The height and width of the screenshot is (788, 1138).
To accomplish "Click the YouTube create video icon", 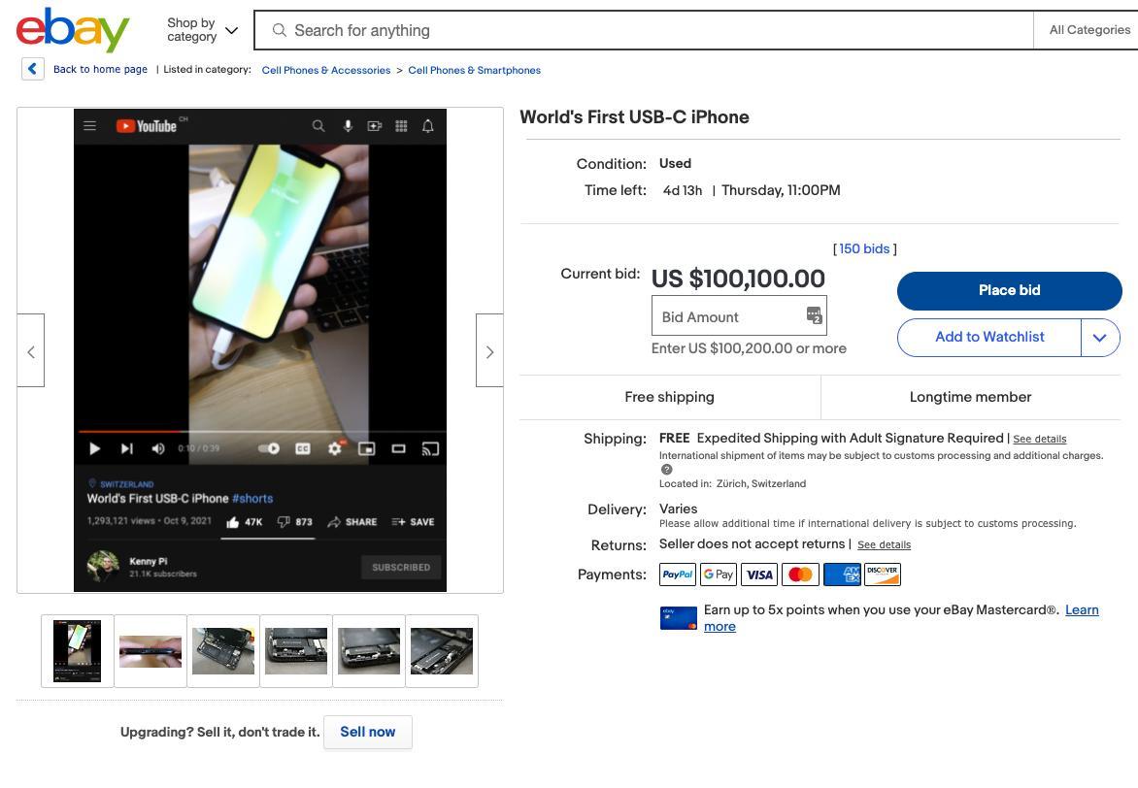I will coord(375,126).
